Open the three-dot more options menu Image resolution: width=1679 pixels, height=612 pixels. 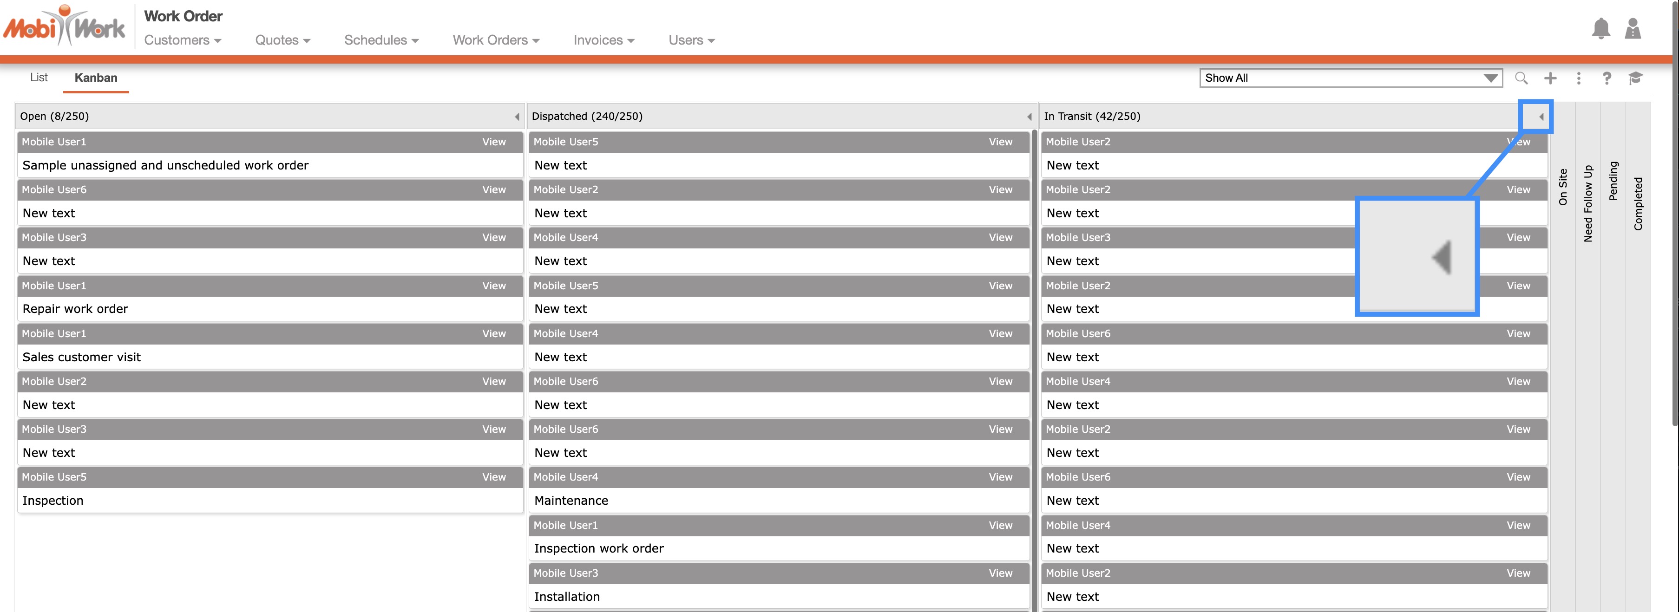coord(1578,78)
